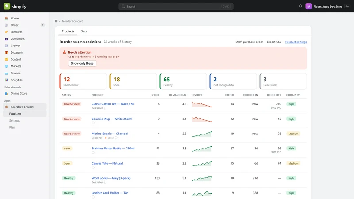
Task: Click the search input field
Action: pos(176,6)
